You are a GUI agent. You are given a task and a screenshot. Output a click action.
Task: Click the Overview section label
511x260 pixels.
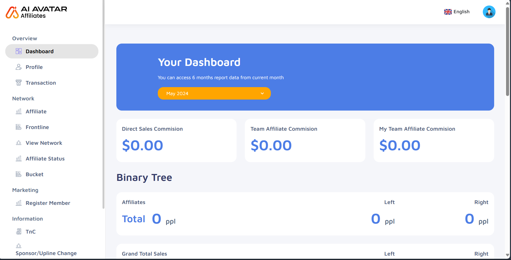tap(25, 38)
